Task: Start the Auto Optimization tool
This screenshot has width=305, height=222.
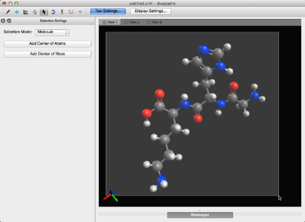Action: [x=62, y=12]
